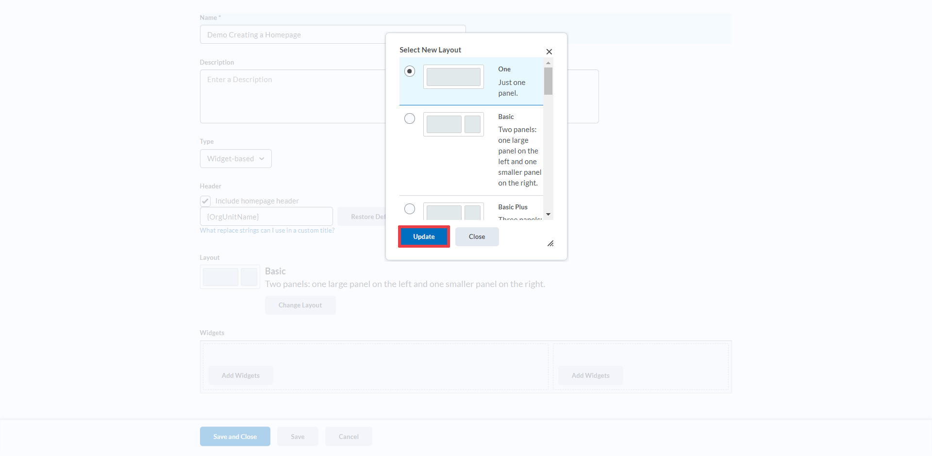Close the Select New Layout dialog with X
Image resolution: width=932 pixels, height=456 pixels.
click(x=549, y=51)
